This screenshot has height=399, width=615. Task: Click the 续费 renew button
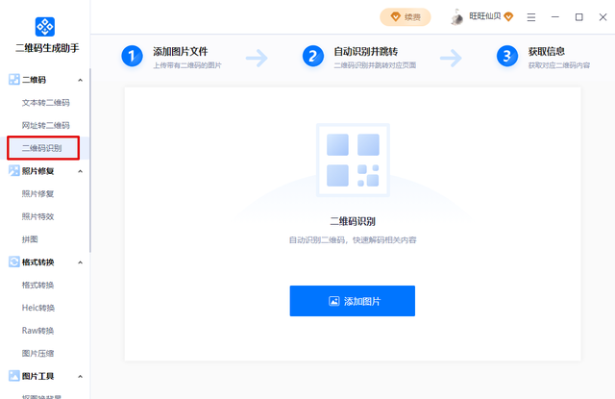click(x=406, y=17)
